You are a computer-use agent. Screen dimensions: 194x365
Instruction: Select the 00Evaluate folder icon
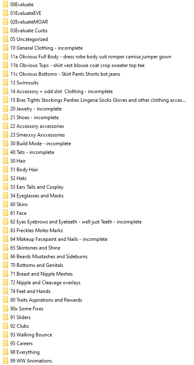[5, 5]
